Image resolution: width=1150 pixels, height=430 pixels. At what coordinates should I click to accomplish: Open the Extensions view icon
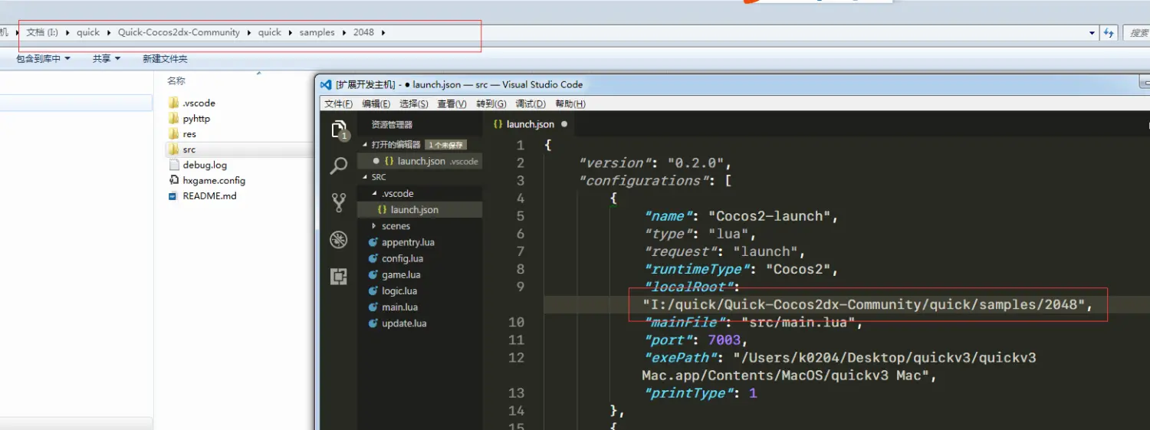(x=339, y=277)
